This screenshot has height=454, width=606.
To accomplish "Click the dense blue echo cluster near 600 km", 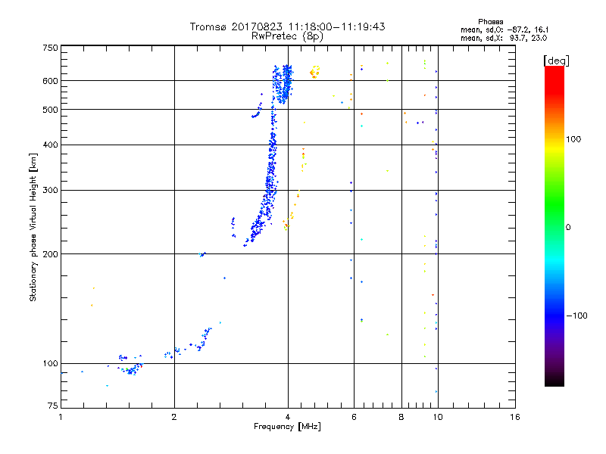I will pos(283,83).
